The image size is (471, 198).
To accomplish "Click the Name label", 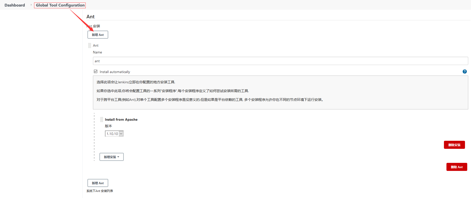I will [97, 52].
